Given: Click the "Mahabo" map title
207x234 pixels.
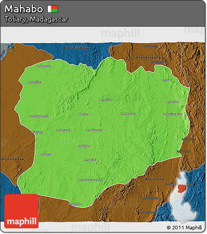Looking at the screenshot, I should (x=24, y=9).
